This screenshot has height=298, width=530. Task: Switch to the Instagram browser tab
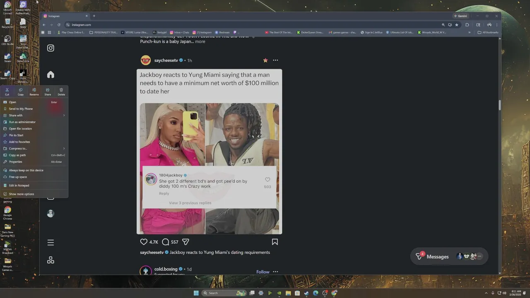point(65,16)
